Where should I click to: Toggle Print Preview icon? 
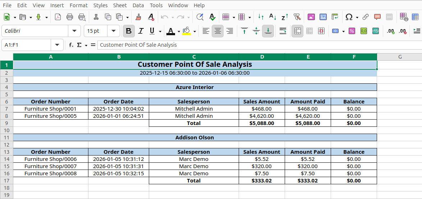[x=82, y=17]
